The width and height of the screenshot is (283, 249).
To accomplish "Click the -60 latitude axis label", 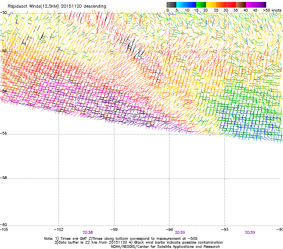I will 3,225.
